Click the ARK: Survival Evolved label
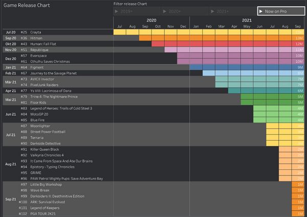Image resolution: width=307 pixels, height=217 pixels. tap(48, 202)
